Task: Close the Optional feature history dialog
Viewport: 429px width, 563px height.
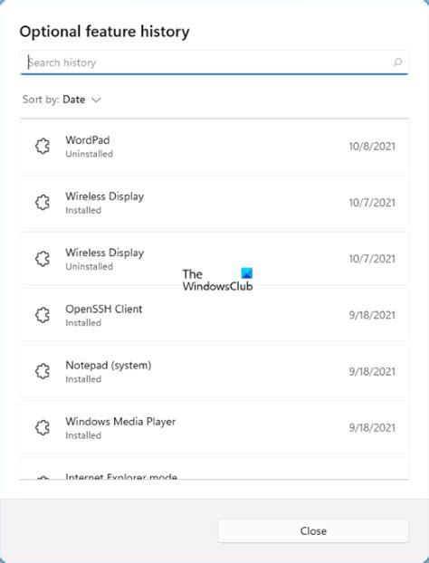Action: 313,530
